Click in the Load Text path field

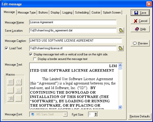[73, 48]
